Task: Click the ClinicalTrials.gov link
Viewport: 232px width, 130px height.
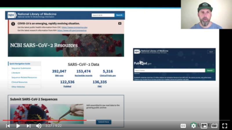Action: [x=108, y=76]
